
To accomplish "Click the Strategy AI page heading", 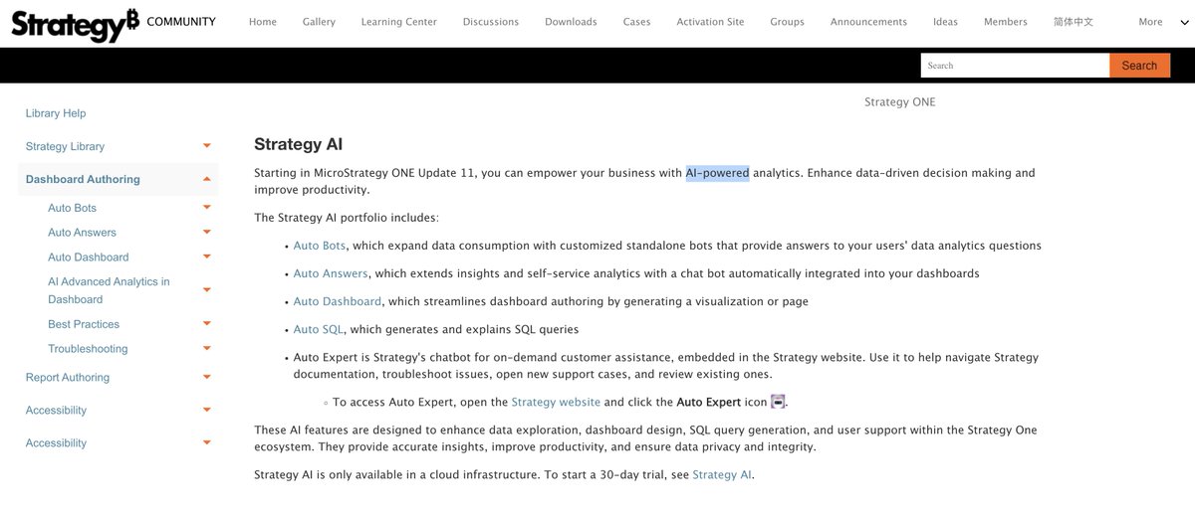I will point(299,144).
